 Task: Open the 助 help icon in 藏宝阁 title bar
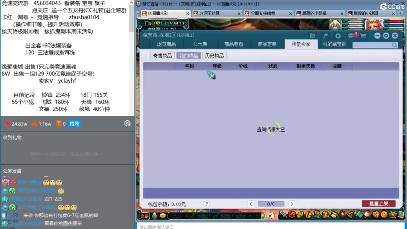point(313,36)
